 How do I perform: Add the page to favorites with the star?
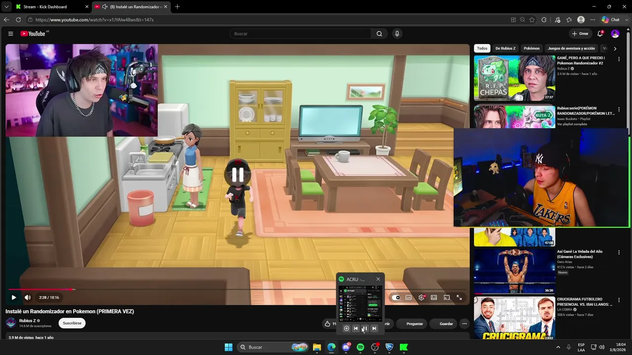tap(532, 20)
